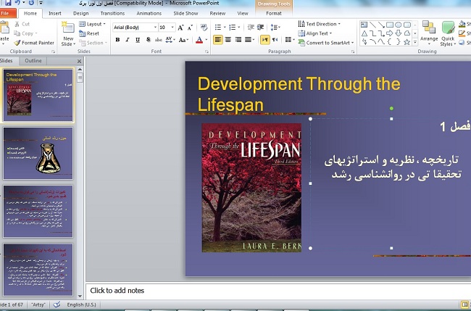Select the Line shape in the gallery
Screen dimensions: 471x311
pyautogui.click(x=372, y=25)
